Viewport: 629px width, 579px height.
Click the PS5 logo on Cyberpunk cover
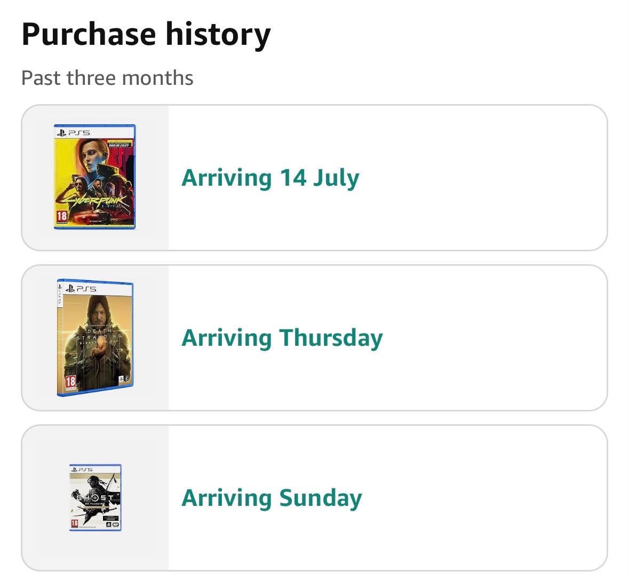(x=74, y=132)
